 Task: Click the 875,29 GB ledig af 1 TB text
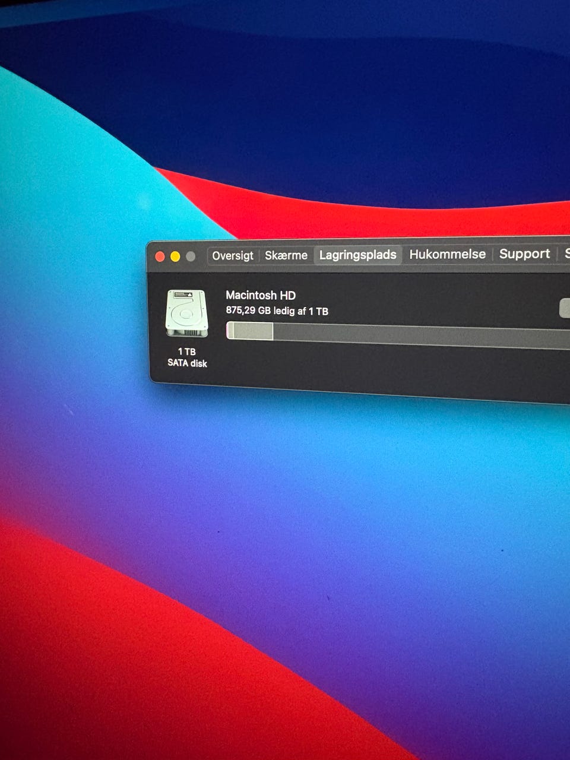click(277, 311)
